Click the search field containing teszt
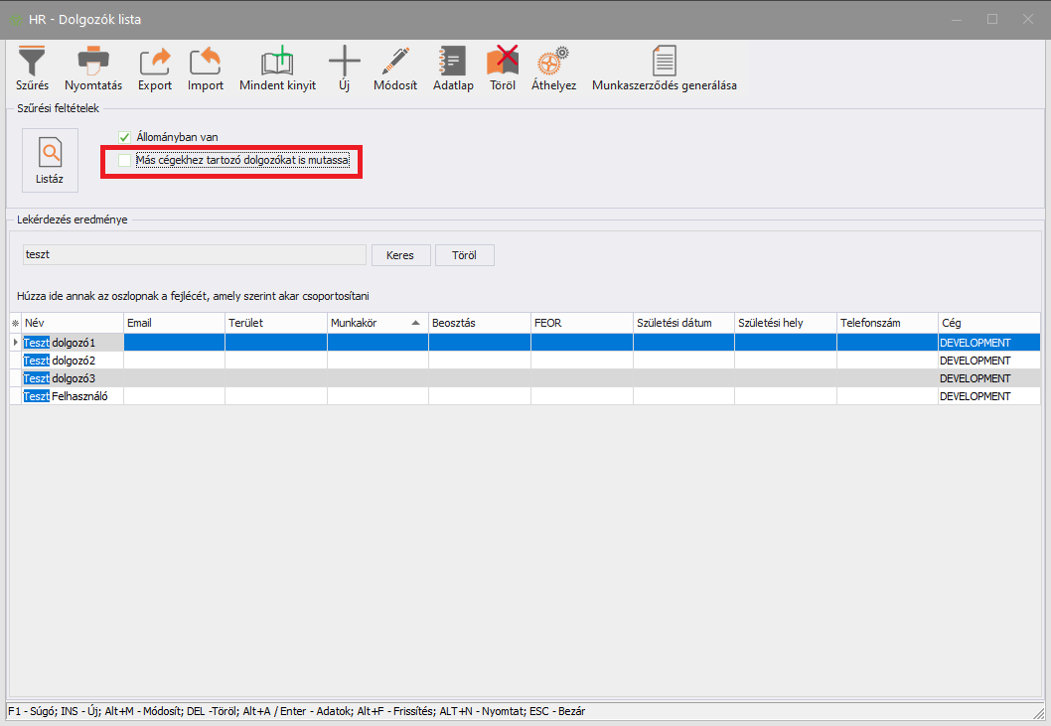This screenshot has width=1051, height=726. tap(194, 255)
